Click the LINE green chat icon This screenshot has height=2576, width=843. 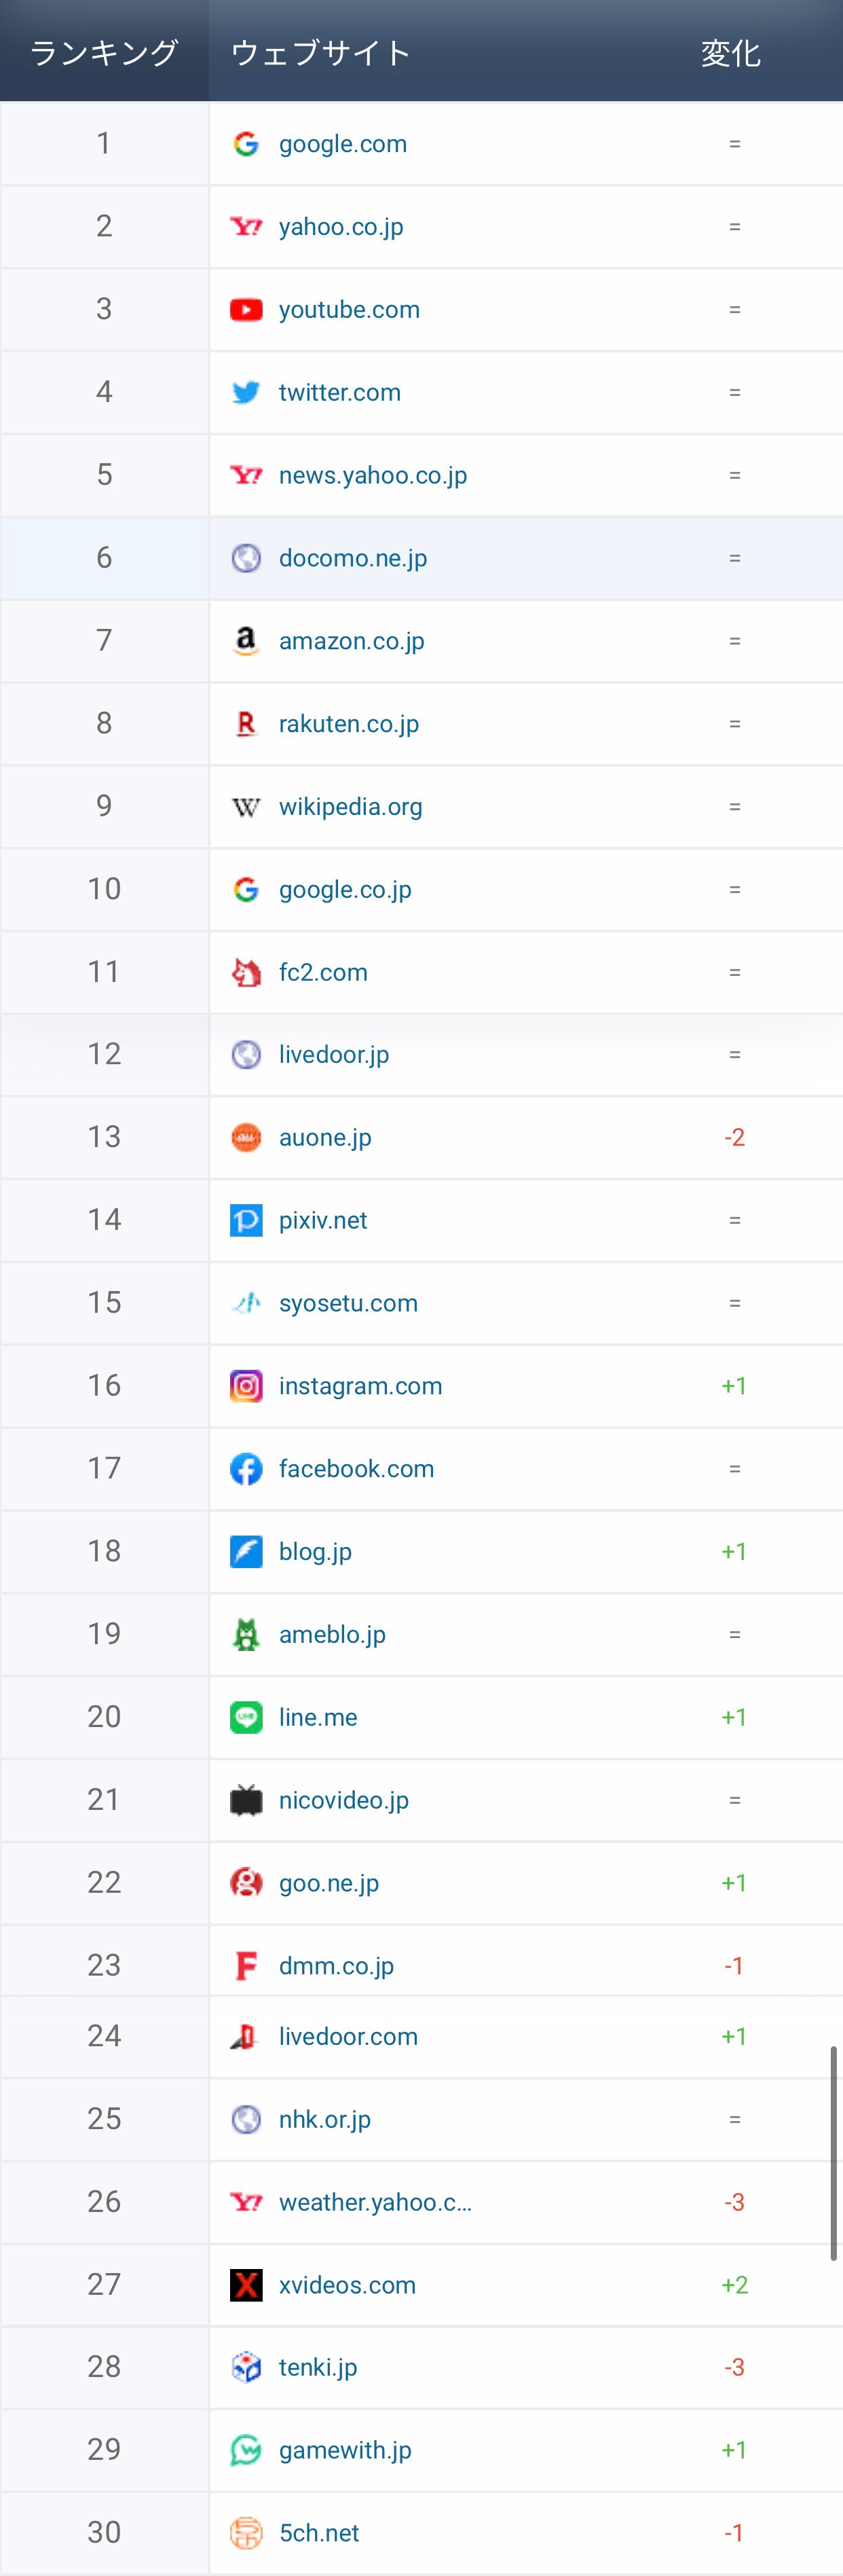coord(246,1717)
